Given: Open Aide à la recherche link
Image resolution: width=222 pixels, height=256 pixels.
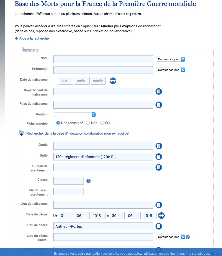Looking at the screenshot, I should (34, 38).
